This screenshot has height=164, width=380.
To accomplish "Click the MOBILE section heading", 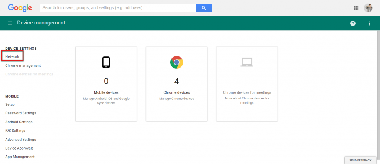I will pyautogui.click(x=12, y=96).
